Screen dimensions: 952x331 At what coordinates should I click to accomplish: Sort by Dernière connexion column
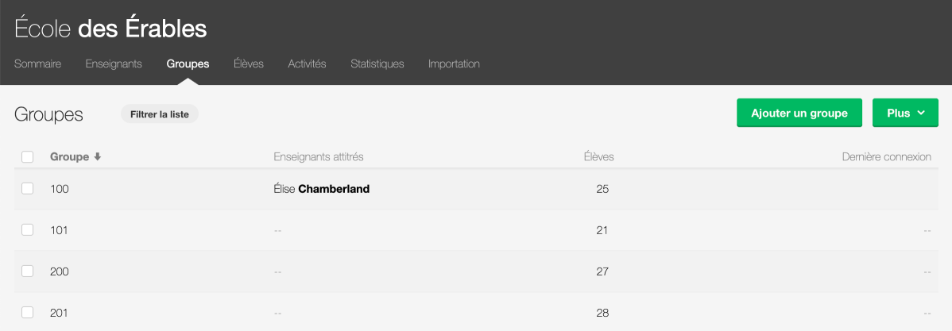[x=886, y=157]
